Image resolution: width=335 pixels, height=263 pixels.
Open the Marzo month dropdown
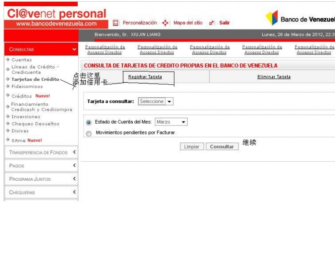click(x=171, y=122)
